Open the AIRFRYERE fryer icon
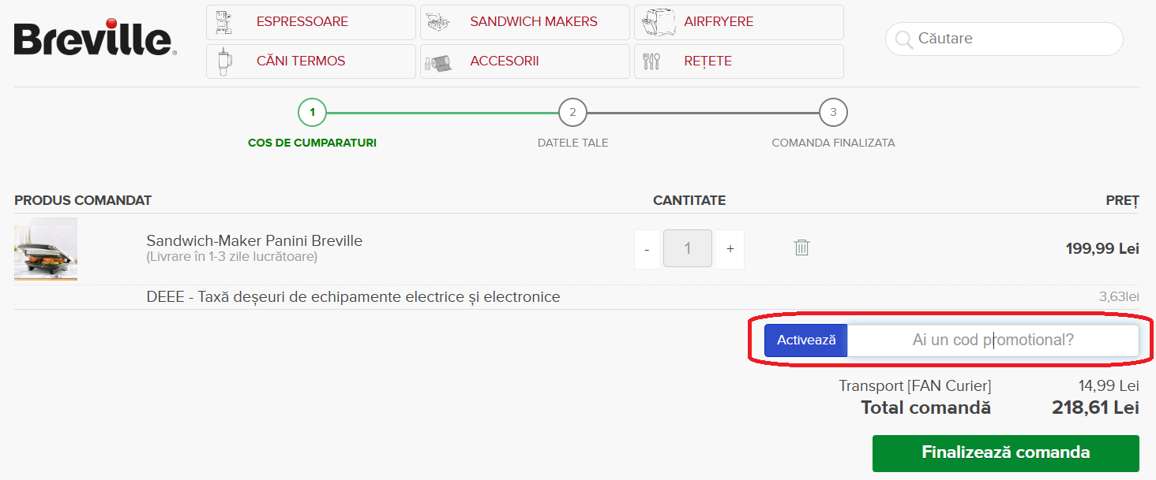Image resolution: width=1156 pixels, height=480 pixels. click(x=659, y=21)
